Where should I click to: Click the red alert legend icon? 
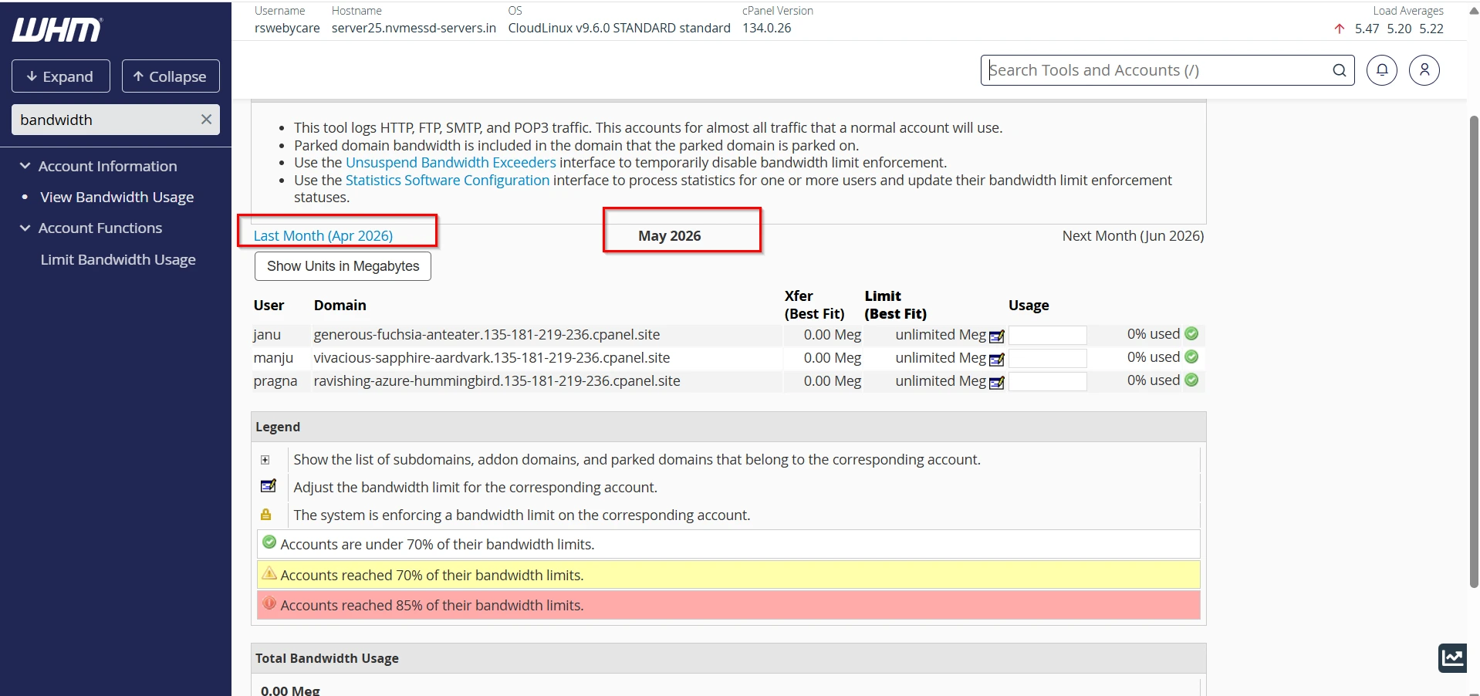click(x=269, y=603)
